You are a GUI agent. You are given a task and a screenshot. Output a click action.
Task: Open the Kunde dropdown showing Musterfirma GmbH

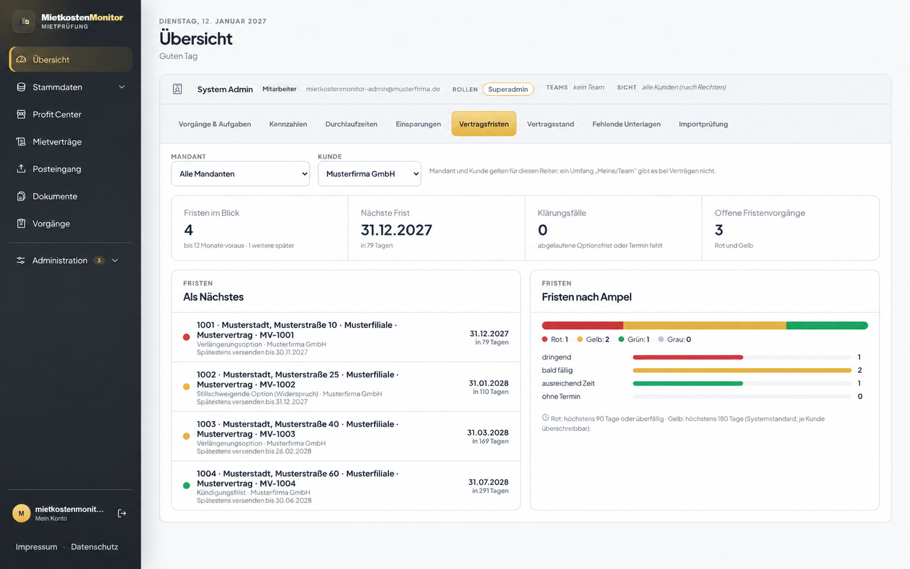coord(370,174)
